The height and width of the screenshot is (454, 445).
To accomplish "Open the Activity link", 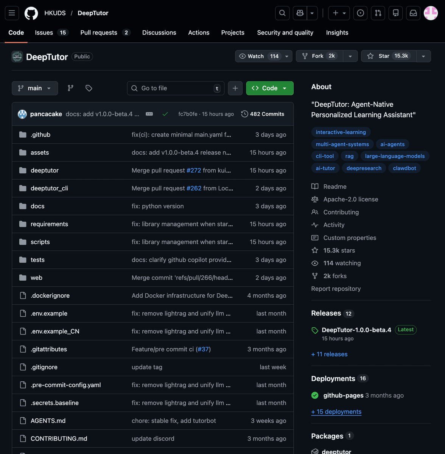I will [x=328, y=225].
